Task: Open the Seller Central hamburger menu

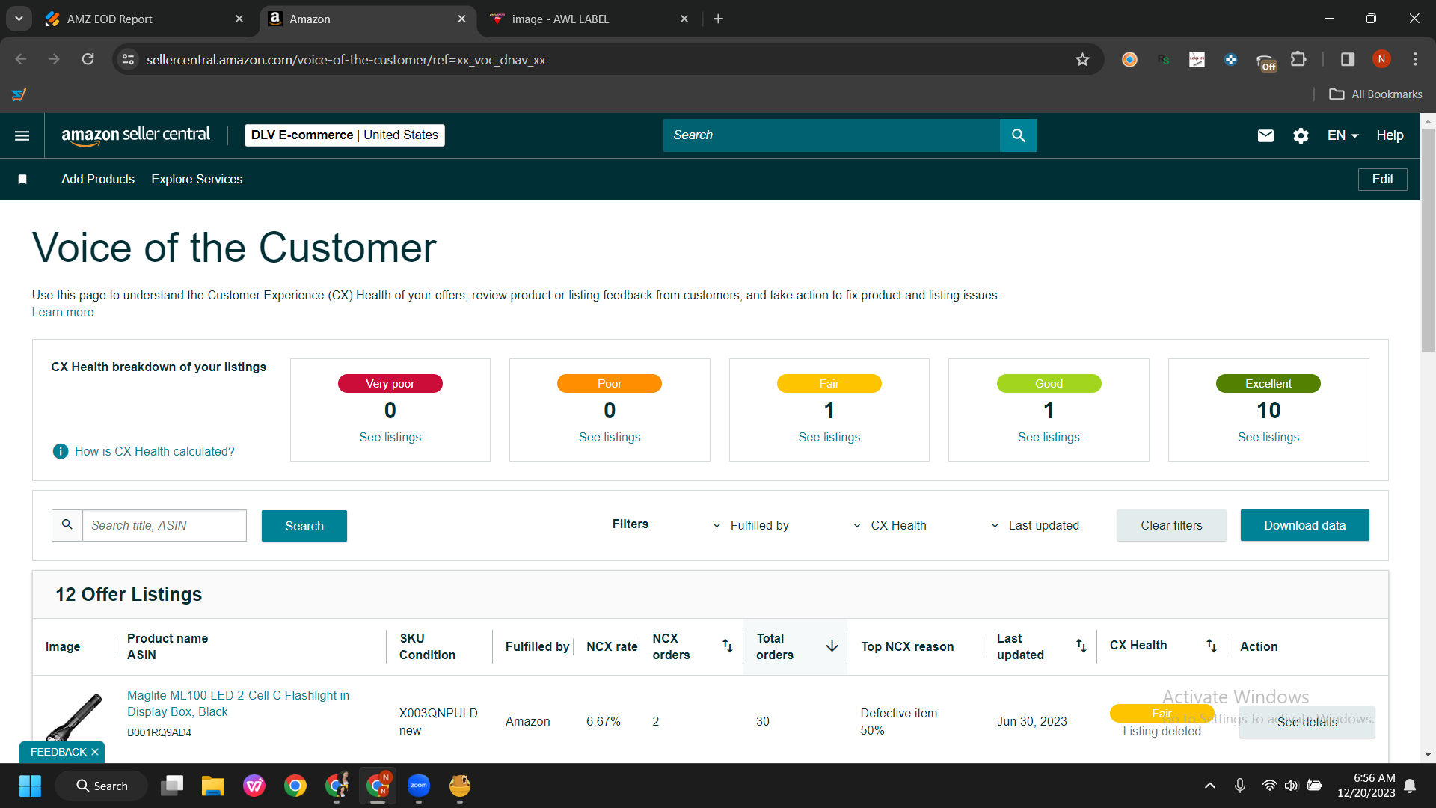Action: click(22, 135)
